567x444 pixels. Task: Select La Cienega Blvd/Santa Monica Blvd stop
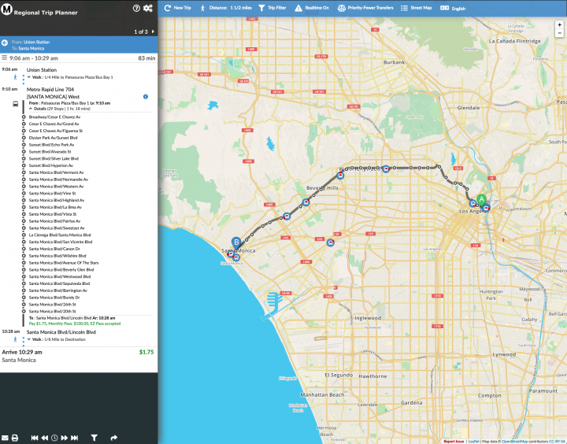pyautogui.click(x=60, y=235)
